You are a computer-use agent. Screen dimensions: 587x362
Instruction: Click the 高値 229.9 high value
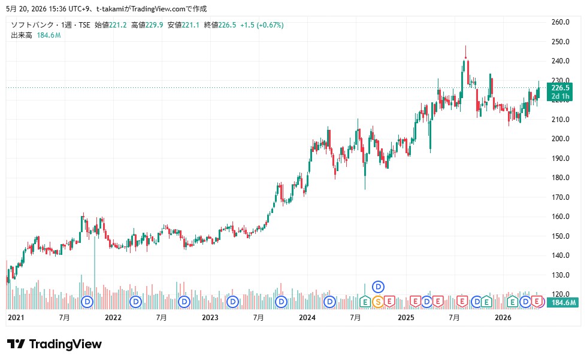click(147, 25)
